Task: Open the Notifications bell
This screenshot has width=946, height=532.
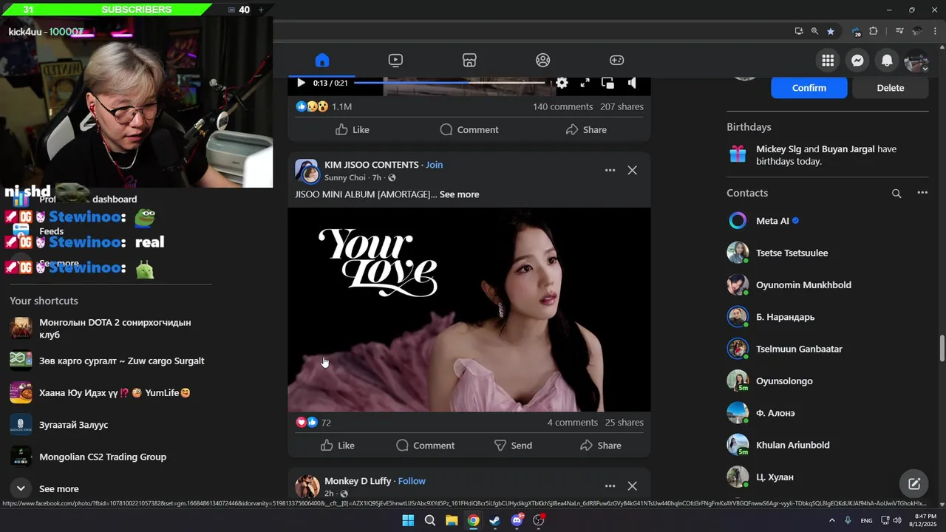Action: click(x=887, y=61)
